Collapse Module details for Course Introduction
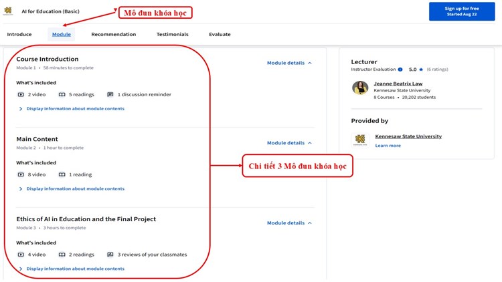The width and height of the screenshot is (502, 282). (x=289, y=63)
